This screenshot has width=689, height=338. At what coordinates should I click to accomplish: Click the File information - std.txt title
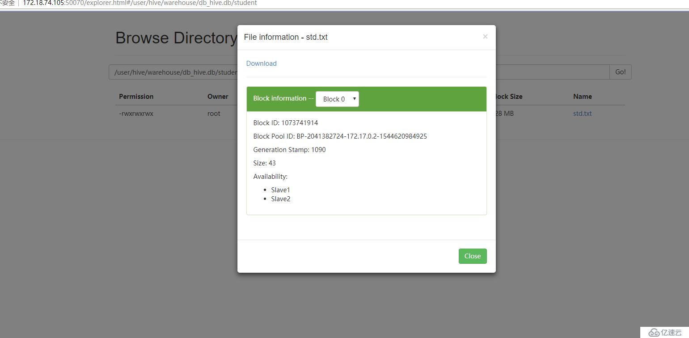pos(286,37)
